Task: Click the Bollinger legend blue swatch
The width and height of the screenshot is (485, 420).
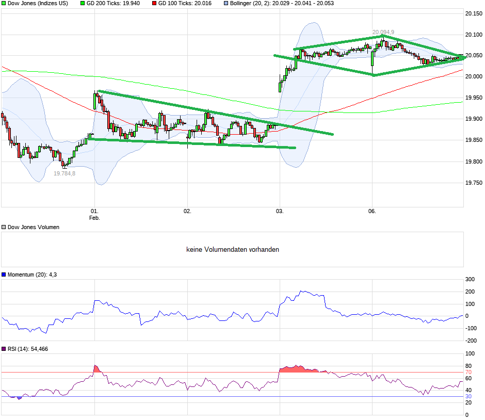Action: click(x=226, y=4)
